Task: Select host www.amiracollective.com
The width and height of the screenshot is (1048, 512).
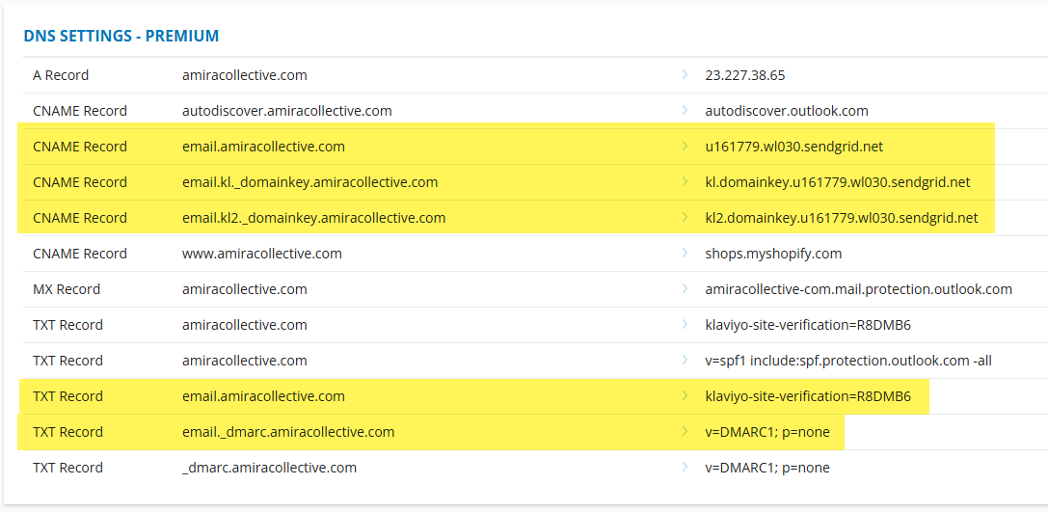Action: point(262,254)
